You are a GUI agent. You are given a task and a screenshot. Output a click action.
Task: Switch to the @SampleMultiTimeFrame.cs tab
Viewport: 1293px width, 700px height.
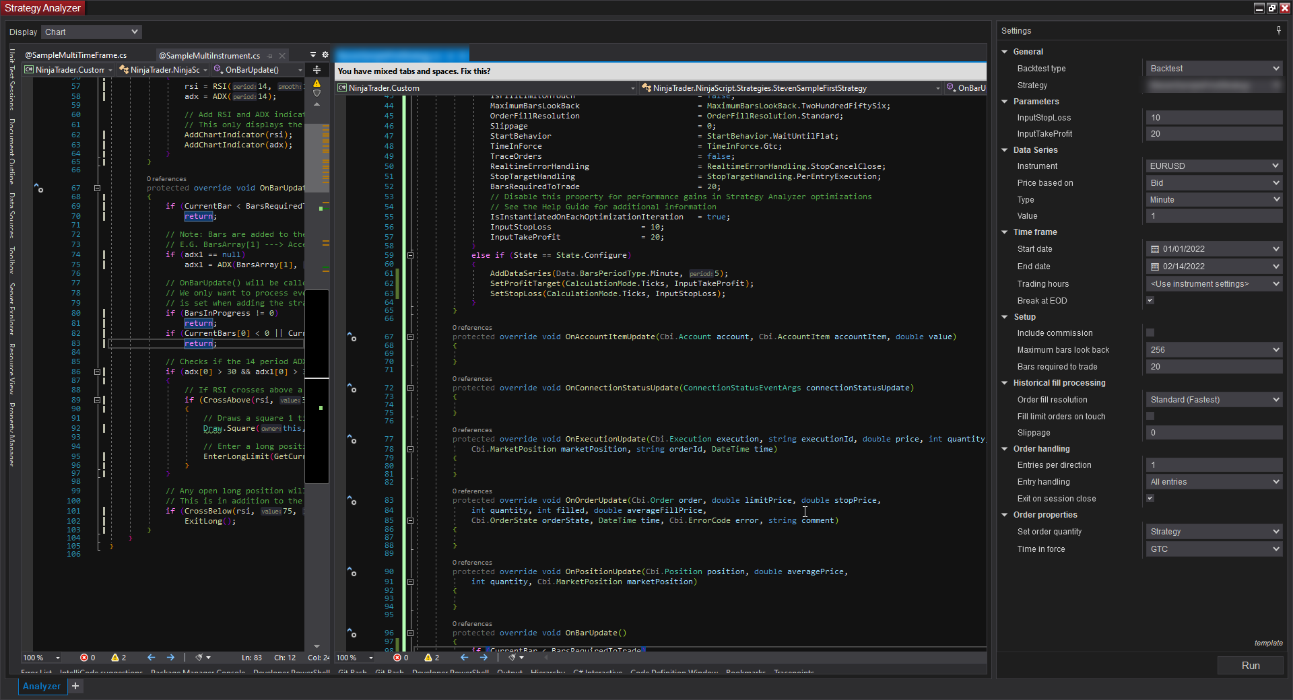(75, 55)
